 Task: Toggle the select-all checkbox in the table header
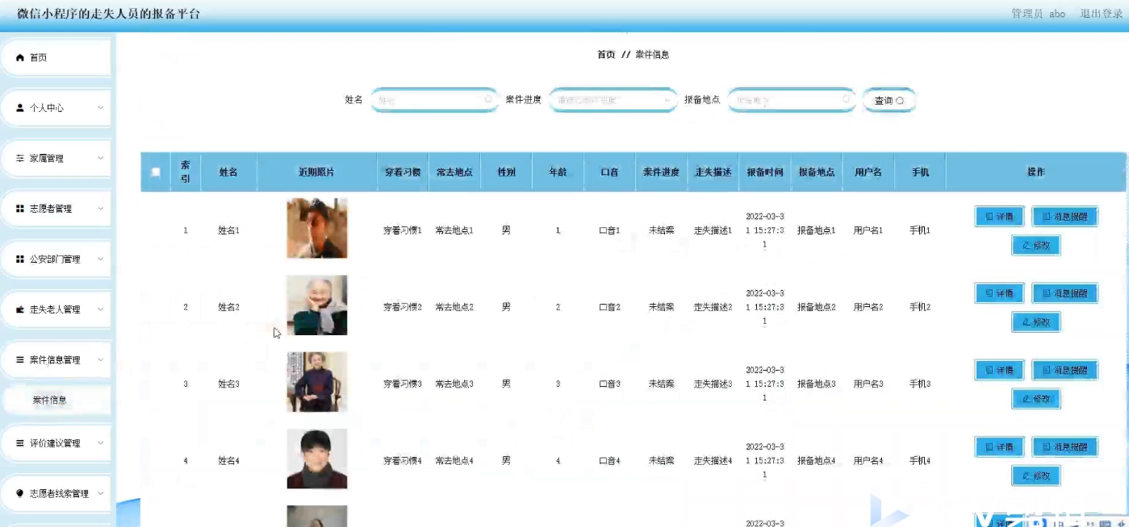[156, 172]
